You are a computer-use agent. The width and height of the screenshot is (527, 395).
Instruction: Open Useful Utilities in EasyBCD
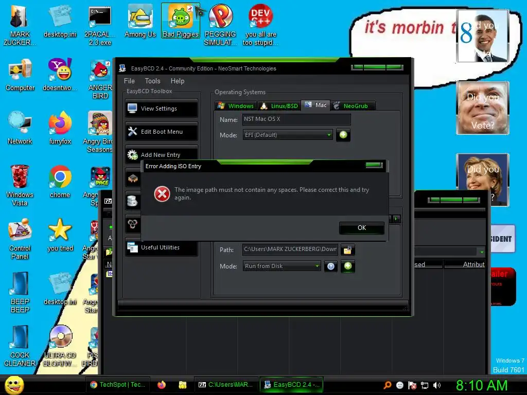tap(161, 247)
